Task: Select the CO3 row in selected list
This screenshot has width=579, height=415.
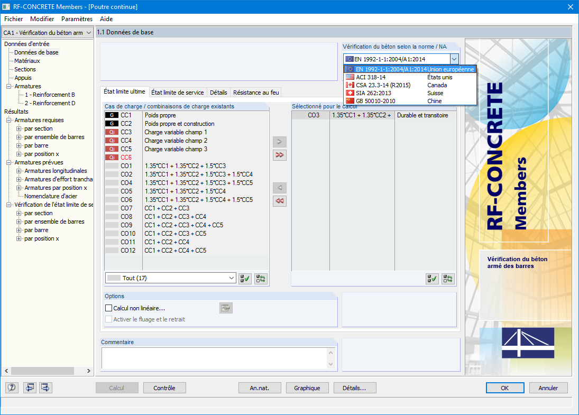Action: pyautogui.click(x=374, y=115)
